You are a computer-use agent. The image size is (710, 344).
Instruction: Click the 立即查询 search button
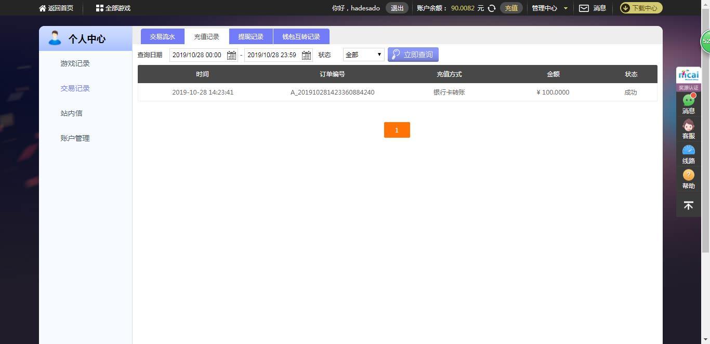pos(413,55)
